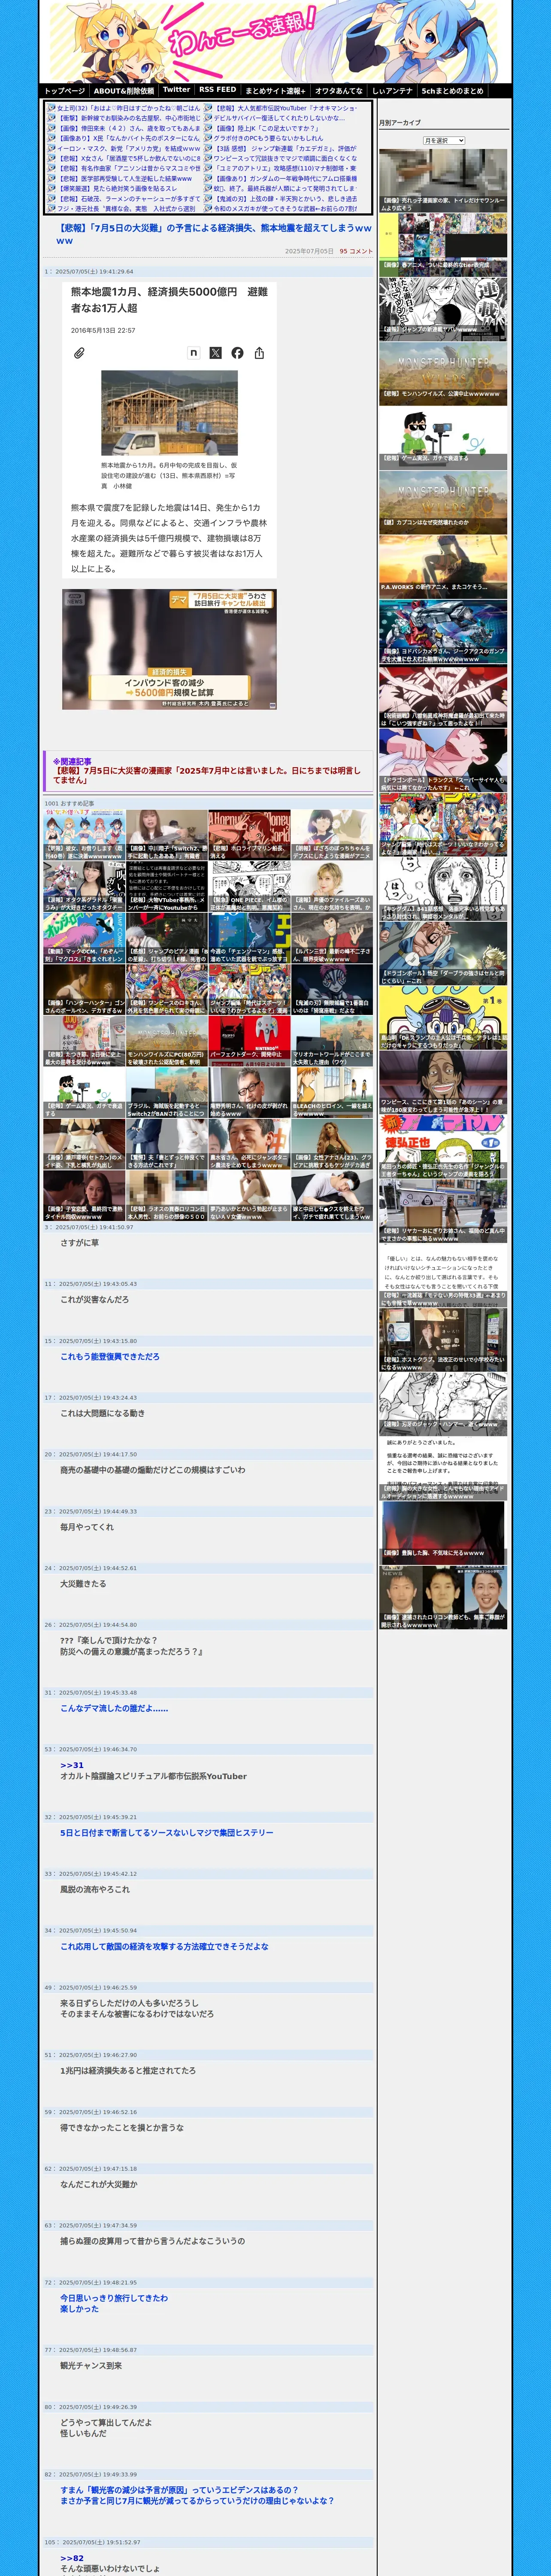
Task: Open headline link デビルサバイバー復活してくれたりしないかな
Action: coord(279,118)
